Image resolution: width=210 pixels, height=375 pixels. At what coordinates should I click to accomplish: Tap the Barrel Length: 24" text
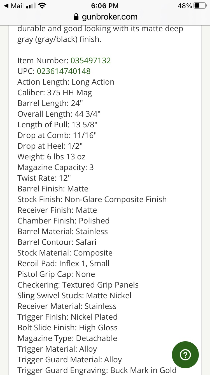(50, 103)
